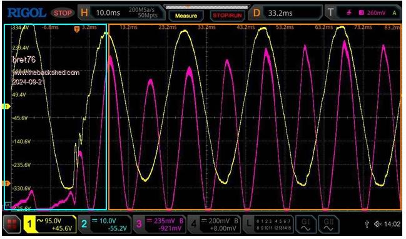Click the STOP/RUN button
Viewport: 406px width, 239px height.
pos(227,16)
